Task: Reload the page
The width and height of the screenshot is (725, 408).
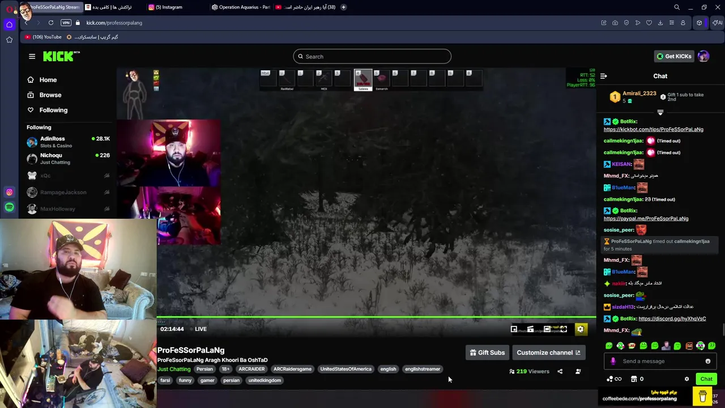Action: point(51,23)
